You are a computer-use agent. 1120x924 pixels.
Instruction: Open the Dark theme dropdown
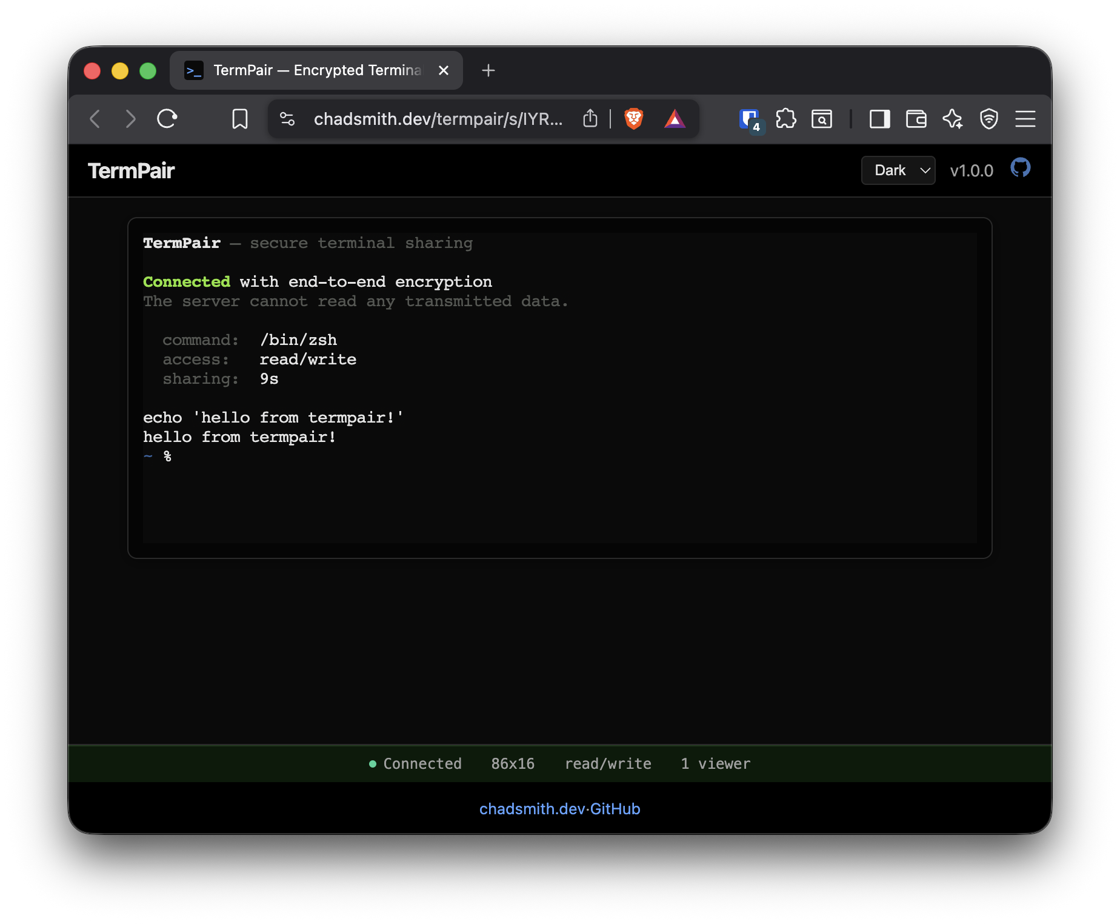coord(898,170)
